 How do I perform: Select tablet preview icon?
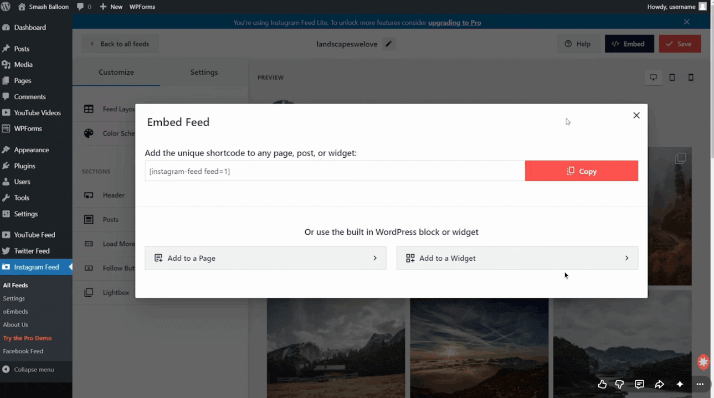pos(672,77)
